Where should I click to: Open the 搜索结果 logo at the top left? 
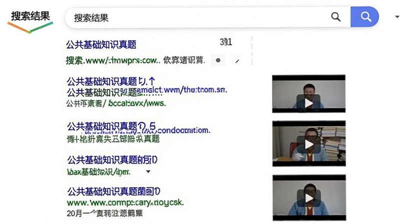coord(30,21)
